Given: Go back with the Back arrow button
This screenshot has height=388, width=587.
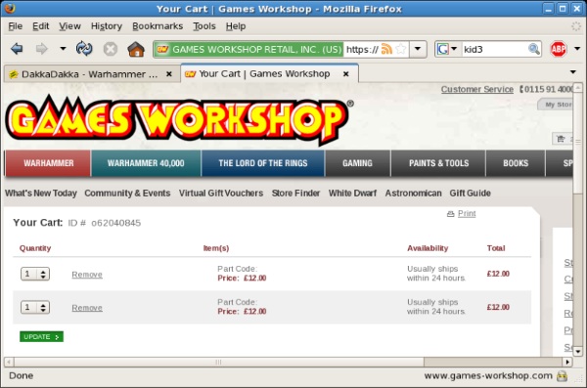Looking at the screenshot, I should (17, 49).
